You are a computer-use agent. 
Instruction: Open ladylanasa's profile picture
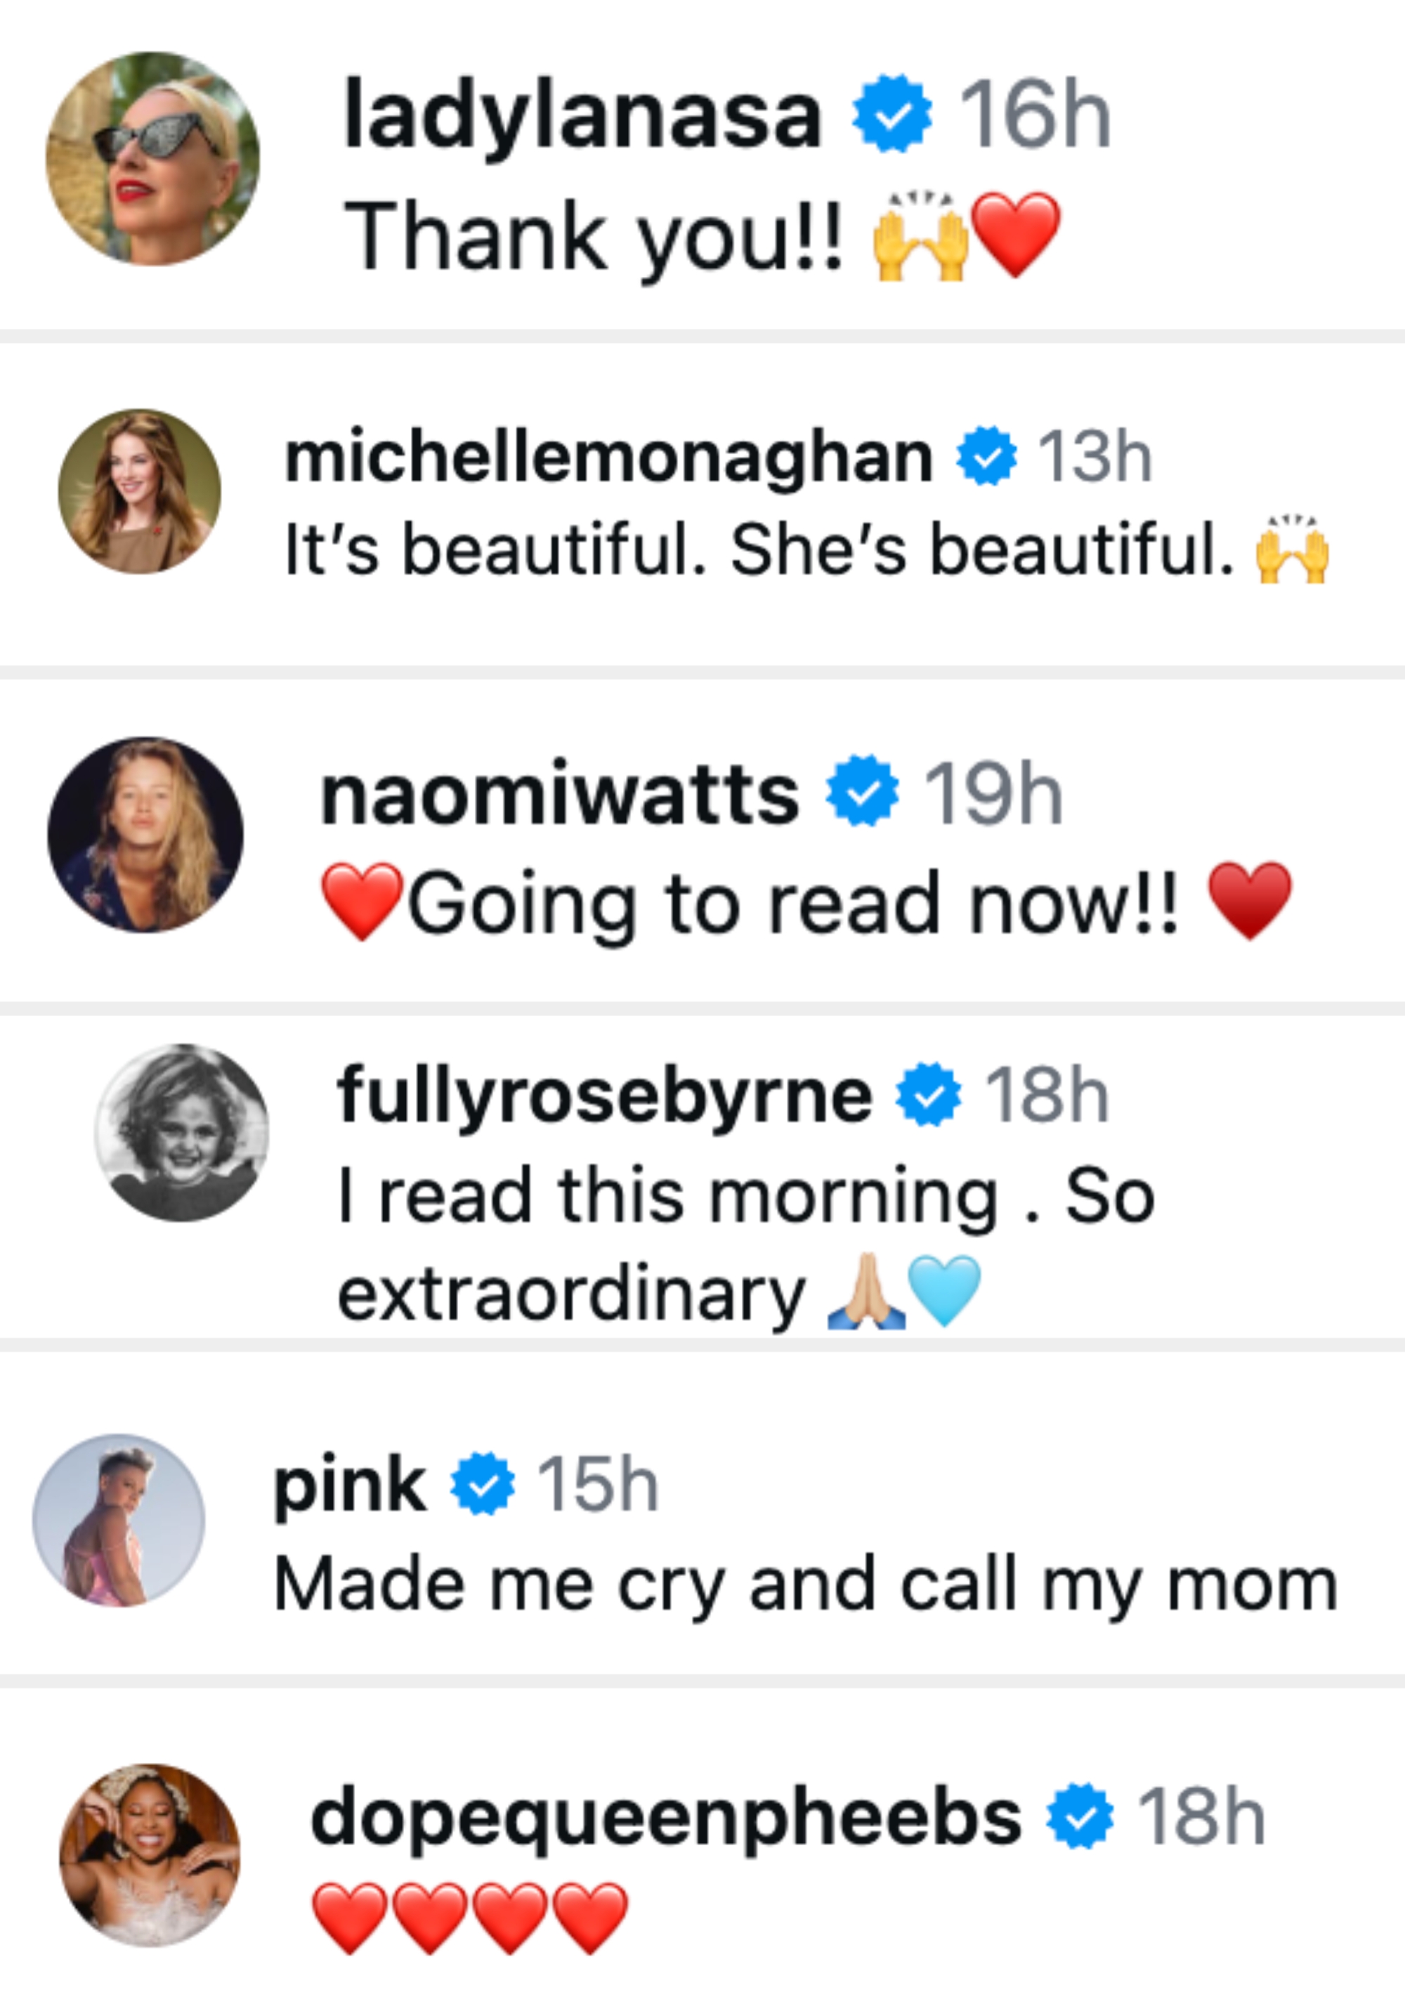pyautogui.click(x=152, y=159)
